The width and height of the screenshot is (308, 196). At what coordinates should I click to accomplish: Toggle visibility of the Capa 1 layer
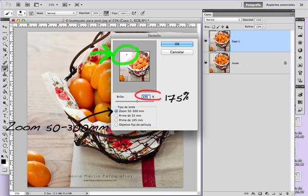(206, 41)
